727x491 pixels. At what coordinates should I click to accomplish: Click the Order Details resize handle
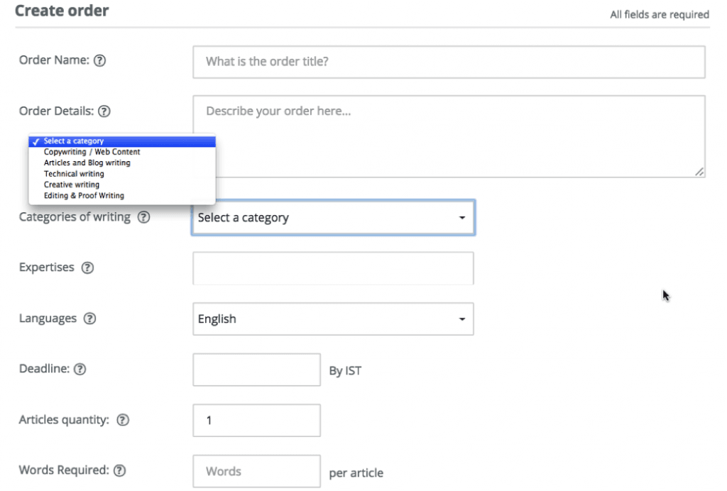[x=699, y=172]
